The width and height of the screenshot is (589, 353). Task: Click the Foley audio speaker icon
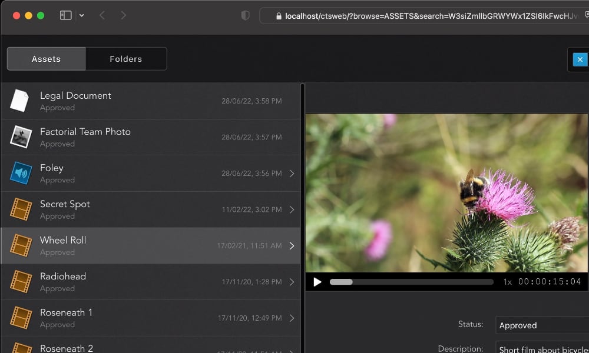tap(21, 173)
